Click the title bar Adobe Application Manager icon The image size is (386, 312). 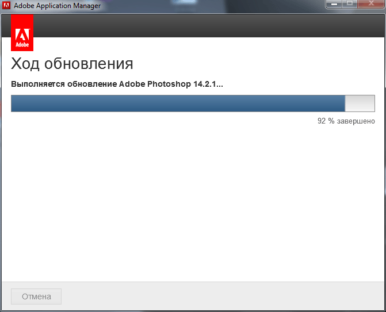click(x=6, y=5)
